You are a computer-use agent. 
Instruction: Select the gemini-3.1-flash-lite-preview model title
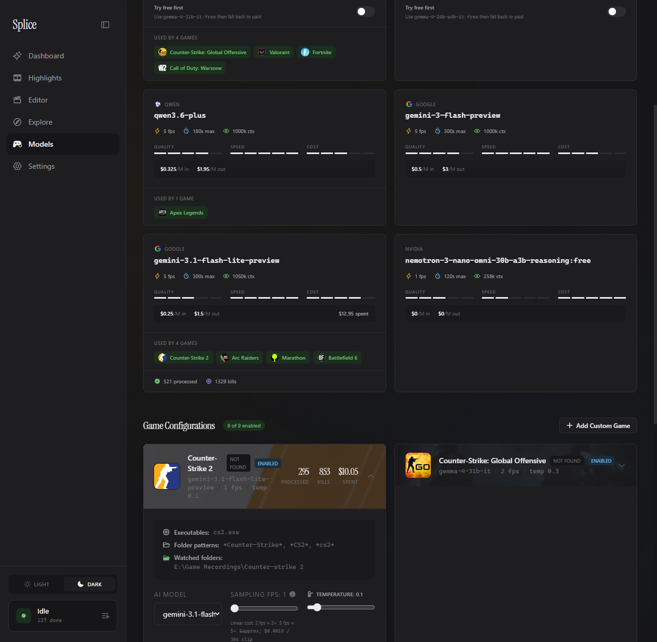coord(217,261)
